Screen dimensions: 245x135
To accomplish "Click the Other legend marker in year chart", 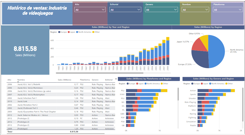I will click(x=94, y=32).
